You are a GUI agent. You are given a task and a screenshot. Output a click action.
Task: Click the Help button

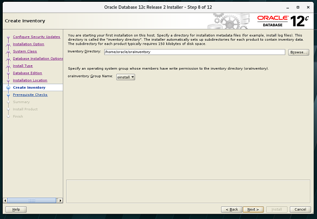pyautogui.click(x=16, y=209)
